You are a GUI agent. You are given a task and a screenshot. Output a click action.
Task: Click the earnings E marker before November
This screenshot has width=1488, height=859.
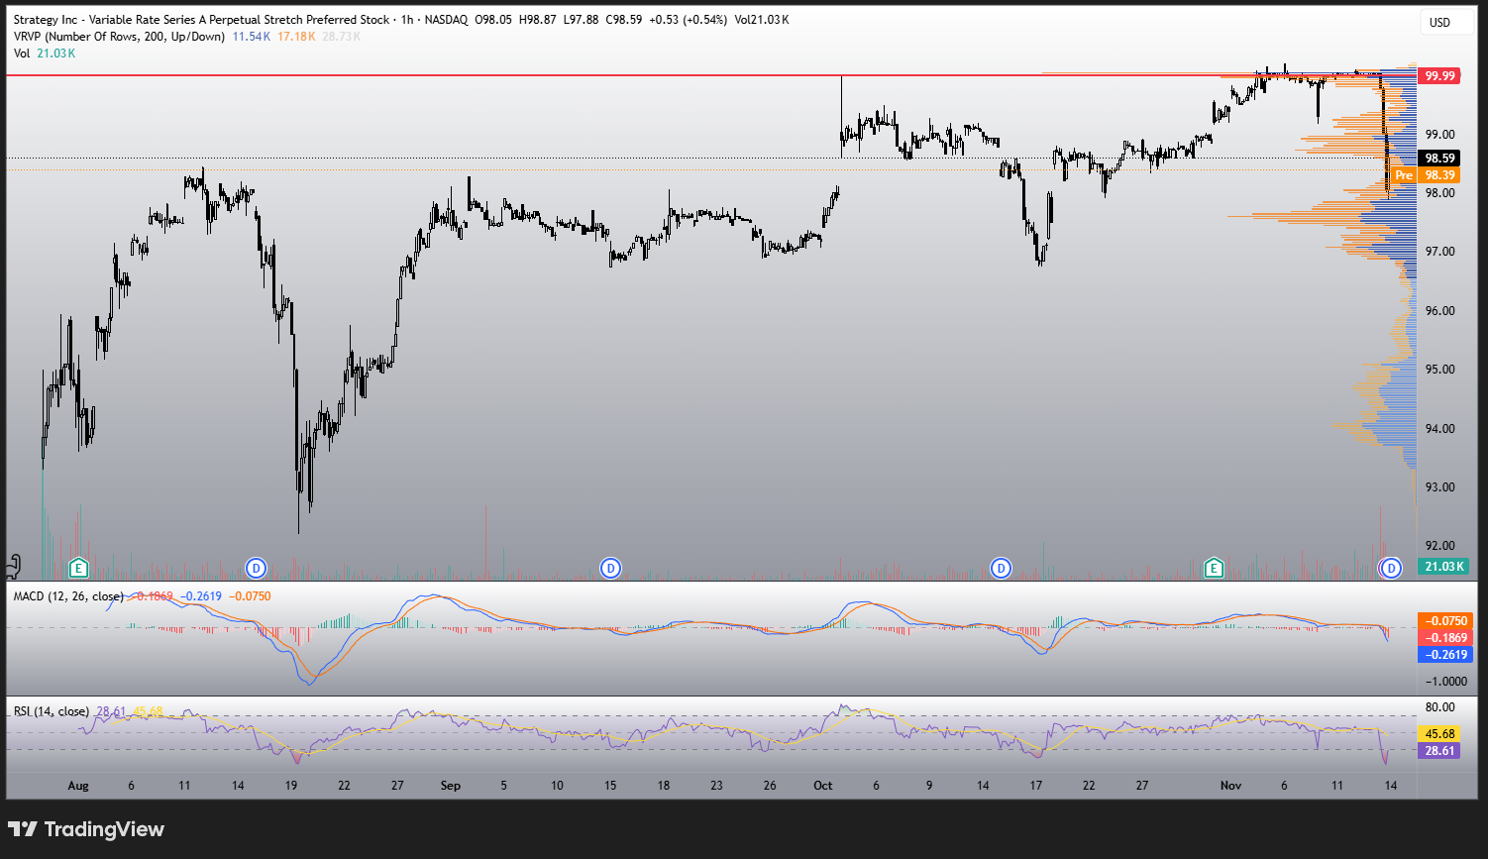pos(1214,568)
